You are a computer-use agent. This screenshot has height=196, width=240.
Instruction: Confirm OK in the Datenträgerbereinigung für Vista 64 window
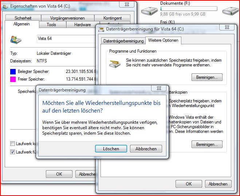[x=189, y=184]
